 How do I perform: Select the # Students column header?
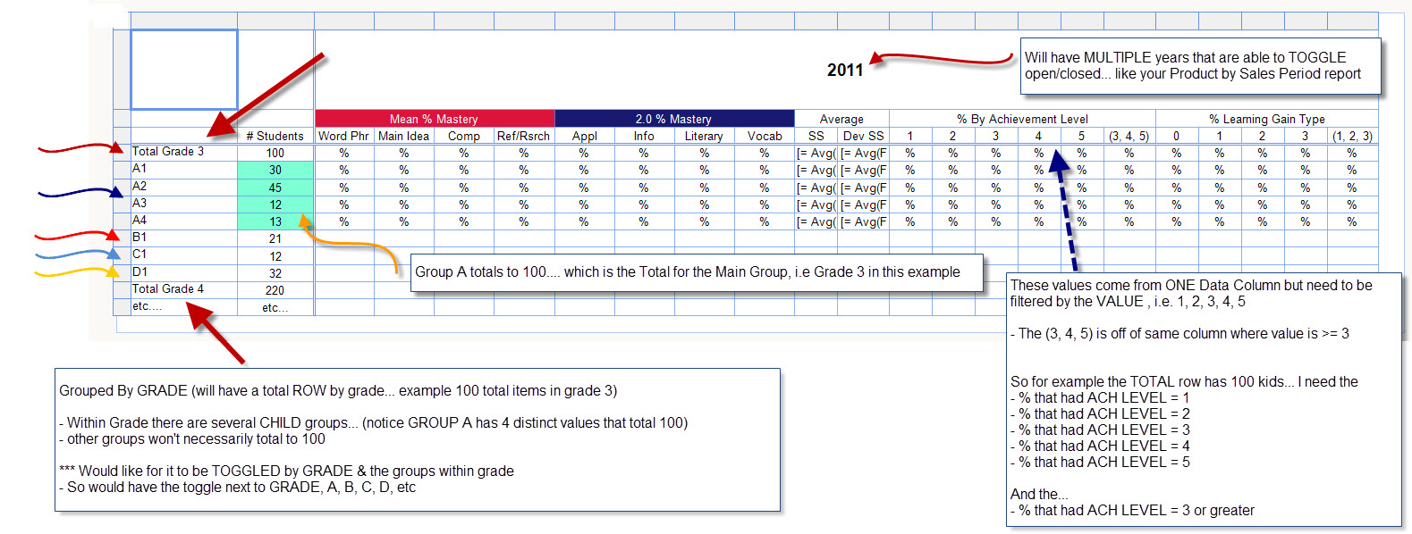click(275, 136)
